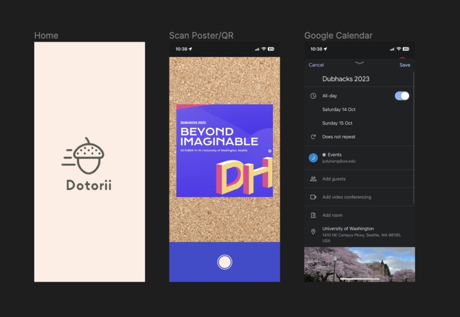Image resolution: width=460 pixels, height=317 pixels.
Task: Open the Does not repeat option
Action: pos(338,137)
